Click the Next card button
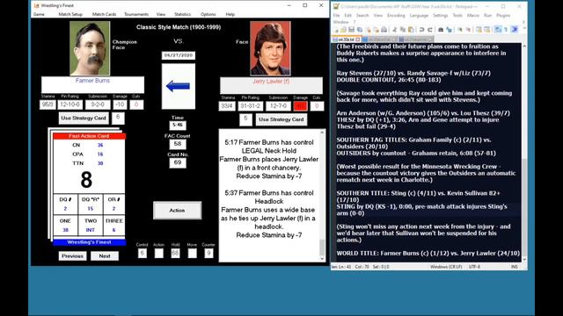The width and height of the screenshot is (563, 316). (x=105, y=255)
